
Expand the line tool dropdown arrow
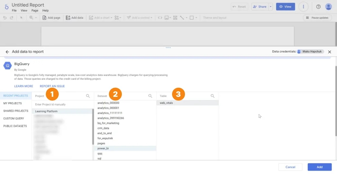tap(187, 18)
